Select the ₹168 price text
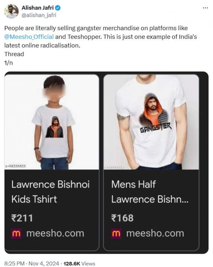The image size is (213, 267). [x=122, y=218]
